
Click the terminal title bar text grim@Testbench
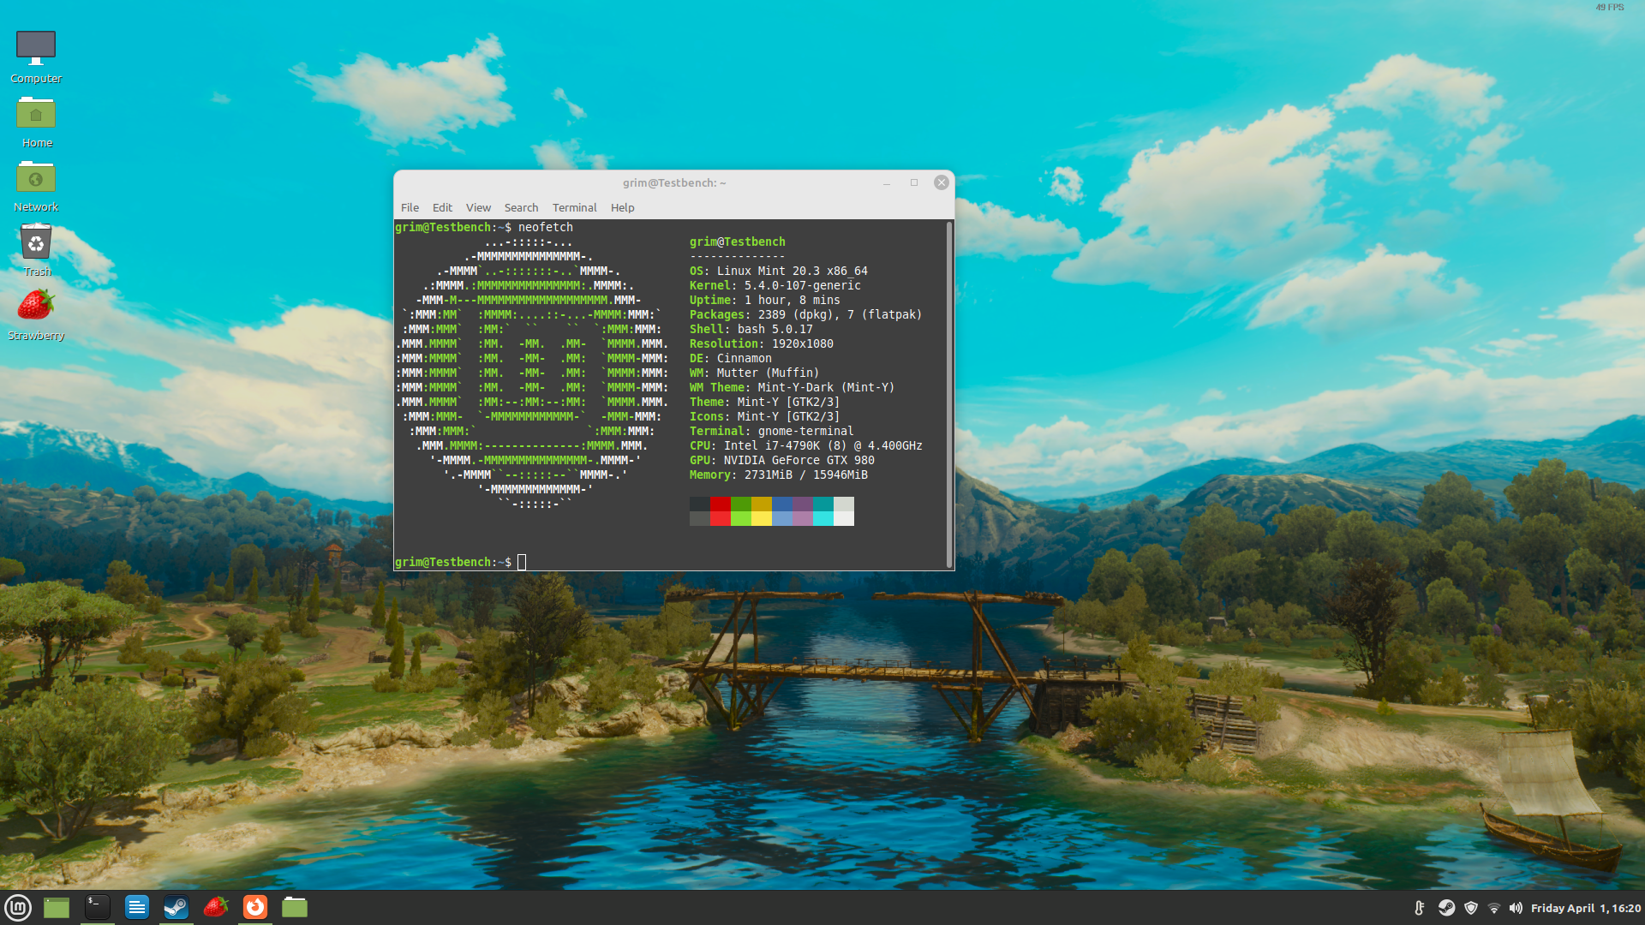point(674,182)
